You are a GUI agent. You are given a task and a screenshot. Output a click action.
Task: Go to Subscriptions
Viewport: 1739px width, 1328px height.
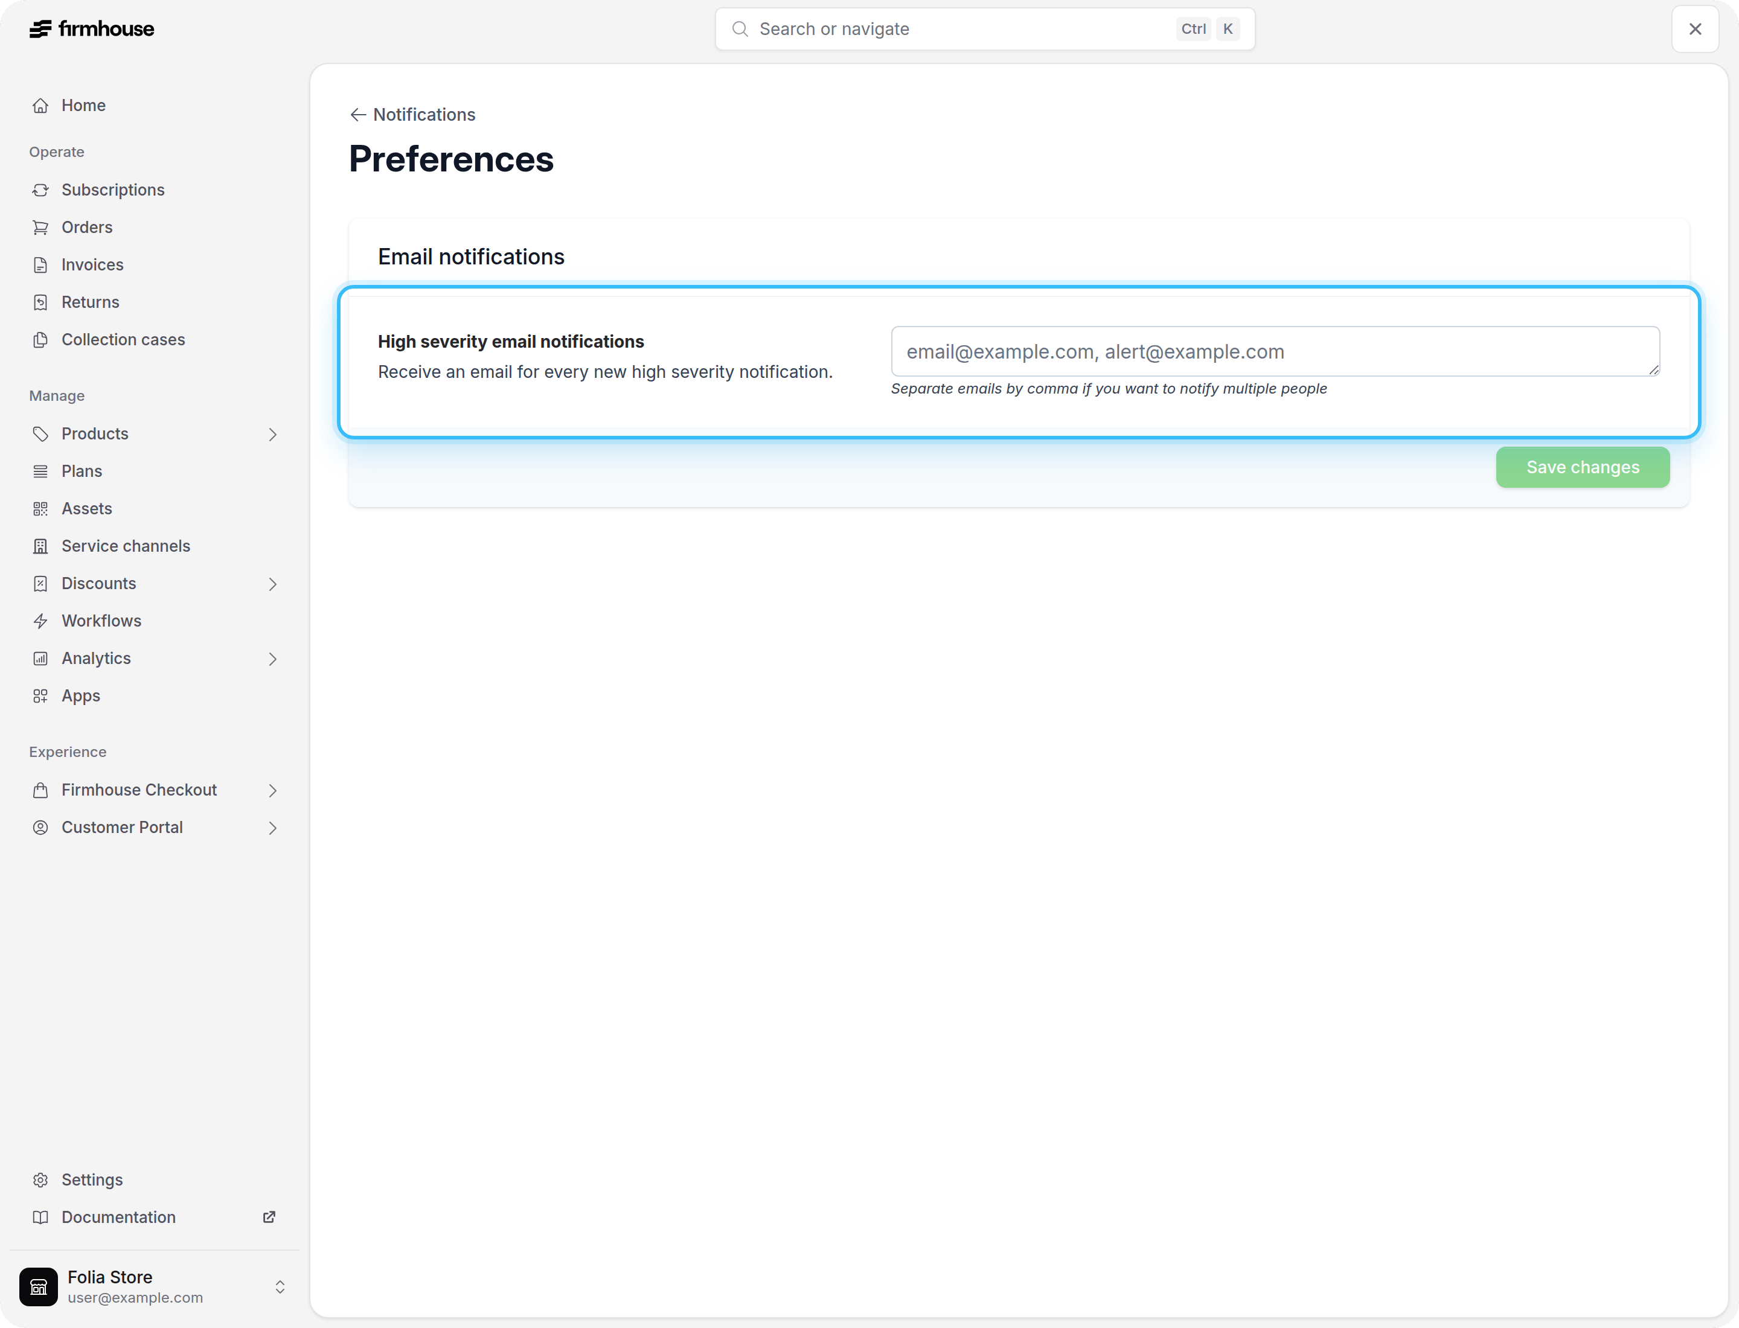point(154,191)
